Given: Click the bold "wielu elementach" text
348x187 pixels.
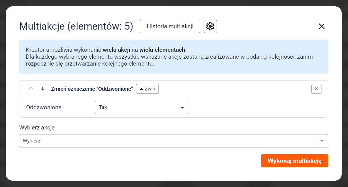Looking at the screenshot, I should click(x=162, y=50).
